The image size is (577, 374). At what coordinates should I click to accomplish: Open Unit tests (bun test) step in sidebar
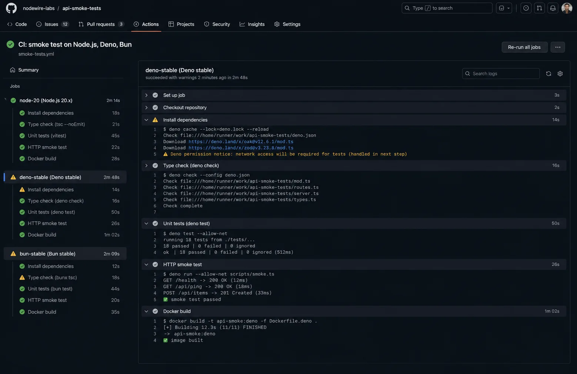[70, 289]
